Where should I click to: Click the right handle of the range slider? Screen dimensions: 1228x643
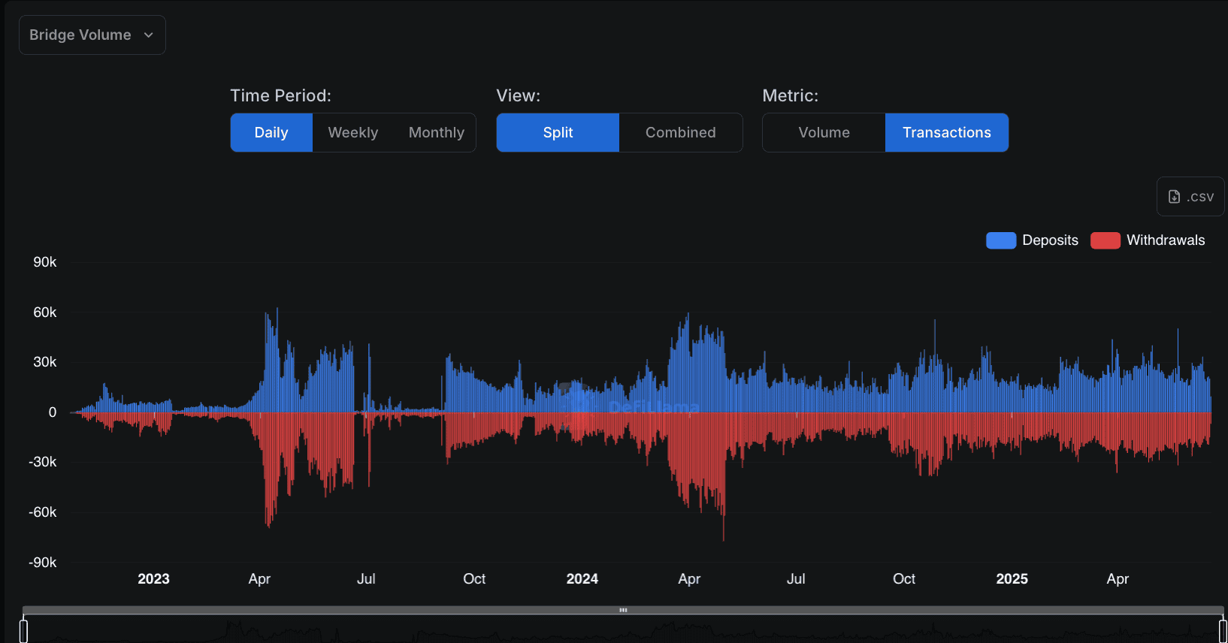1223,629
